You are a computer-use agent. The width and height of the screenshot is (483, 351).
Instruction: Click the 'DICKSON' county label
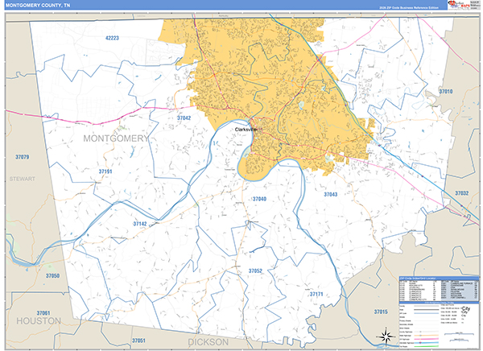pos(208,342)
